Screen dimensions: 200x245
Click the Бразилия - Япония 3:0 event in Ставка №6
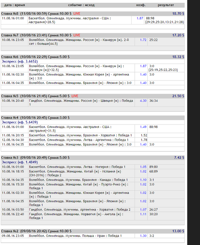80,83
